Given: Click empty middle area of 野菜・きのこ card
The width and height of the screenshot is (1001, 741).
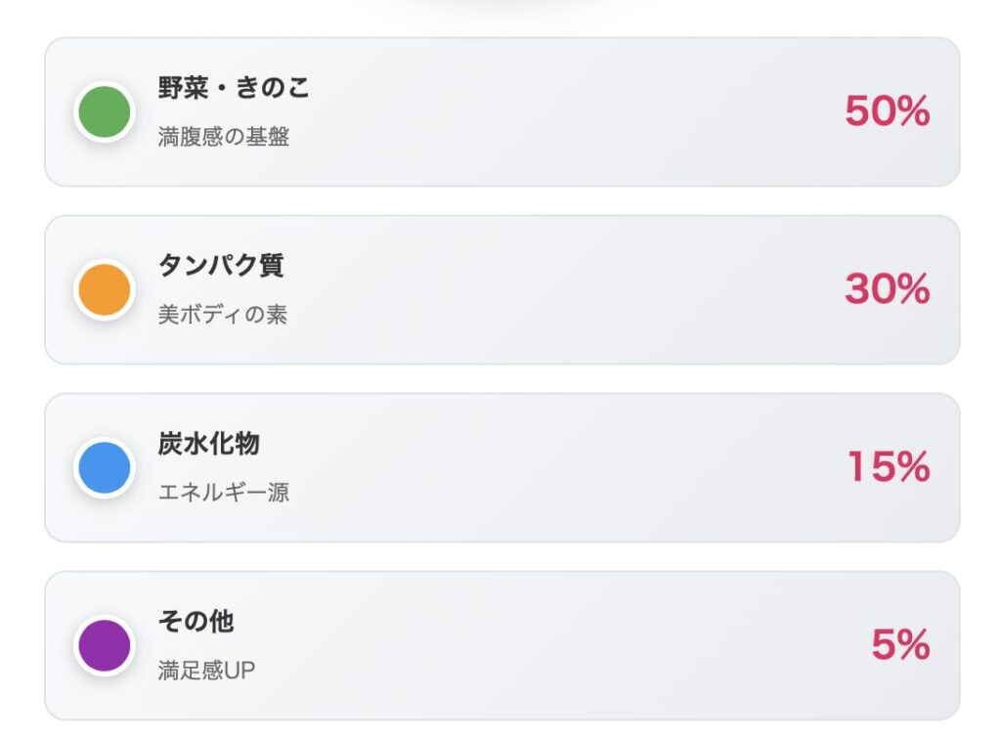Looking at the screenshot, I should 547,111.
